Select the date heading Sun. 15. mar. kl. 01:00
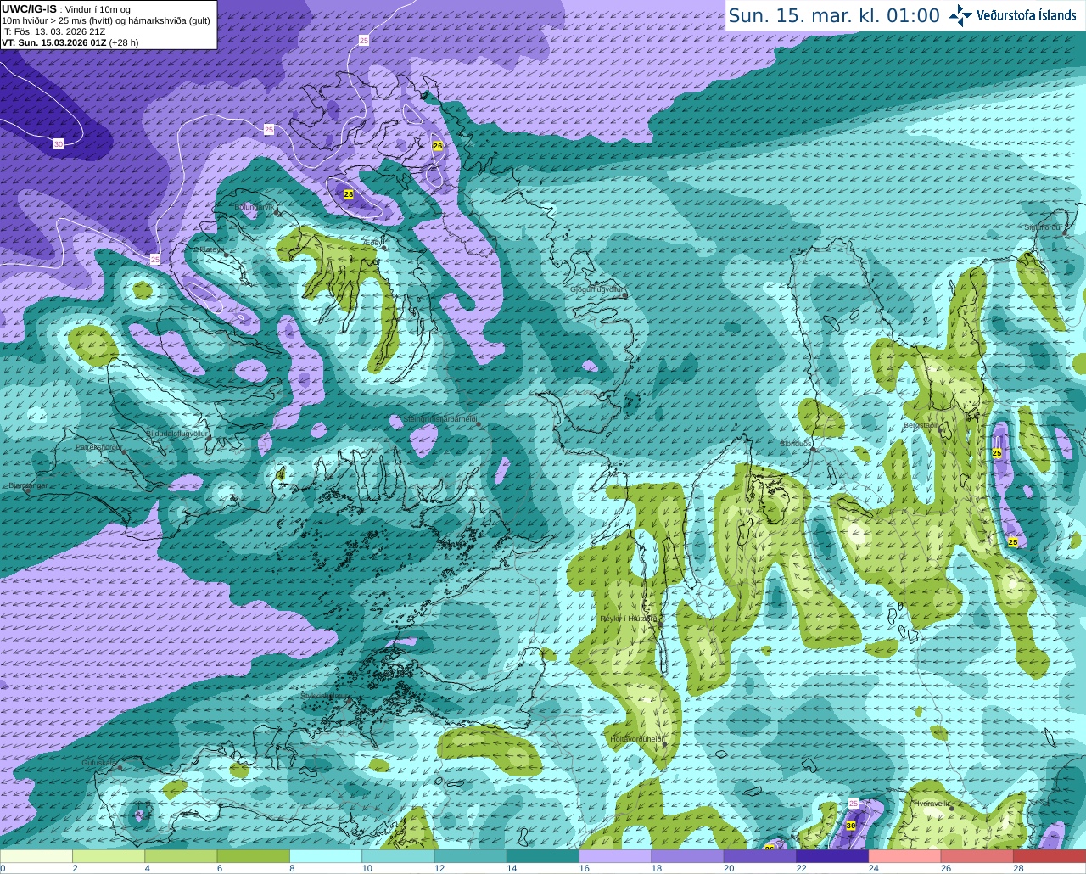1086x874 pixels. (834, 15)
